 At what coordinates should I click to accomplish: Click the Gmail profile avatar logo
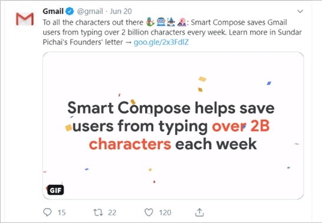(x=25, y=19)
